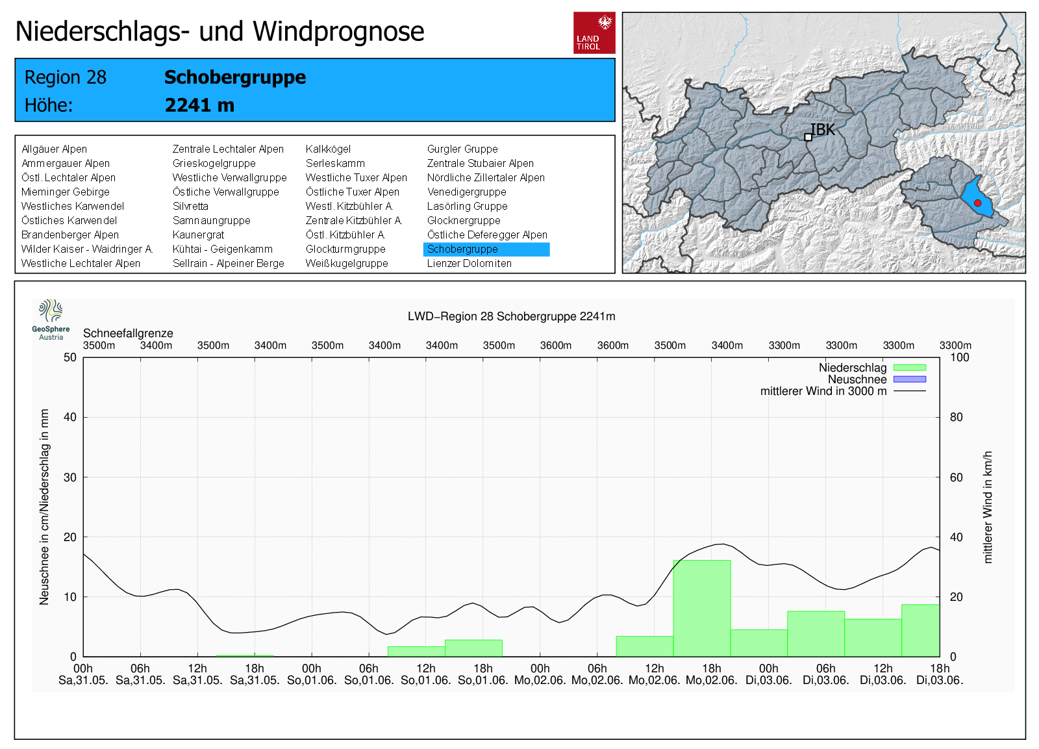Click the blue Neuschnee legend swatch
Image resolution: width=1039 pixels, height=749 pixels.
coord(909,379)
